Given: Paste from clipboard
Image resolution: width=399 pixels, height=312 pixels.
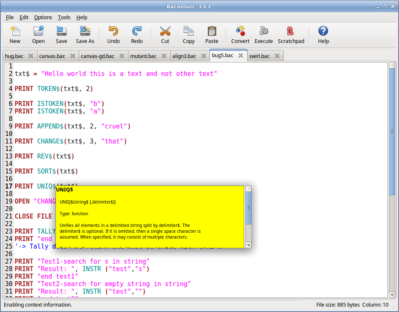Looking at the screenshot, I should [x=212, y=35].
